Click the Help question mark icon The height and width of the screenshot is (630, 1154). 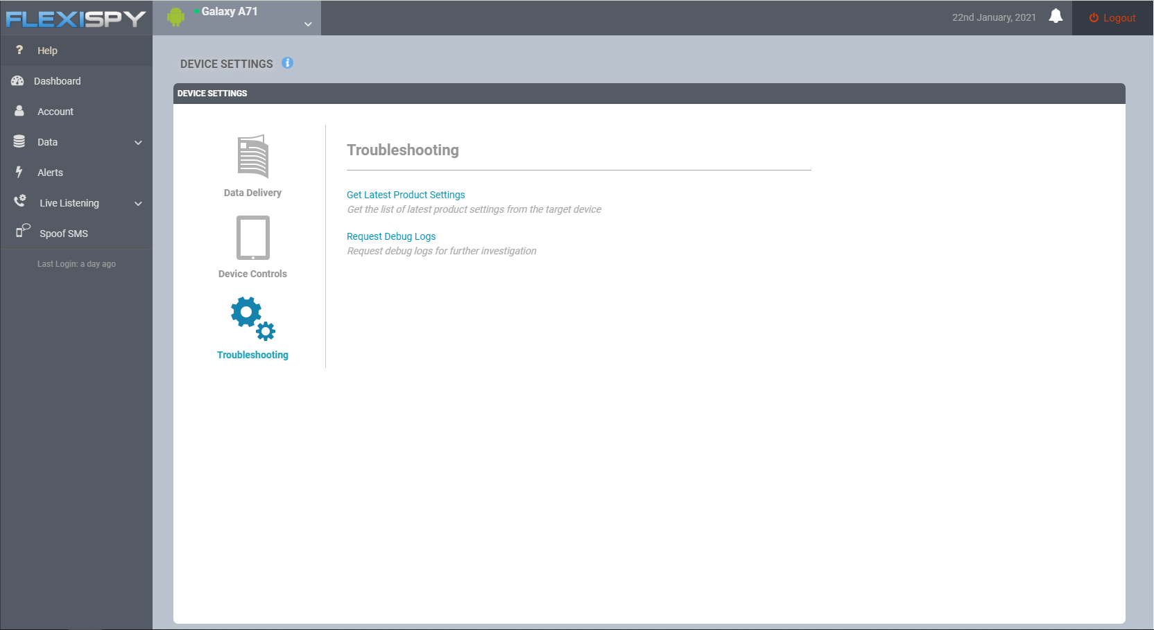click(x=19, y=50)
